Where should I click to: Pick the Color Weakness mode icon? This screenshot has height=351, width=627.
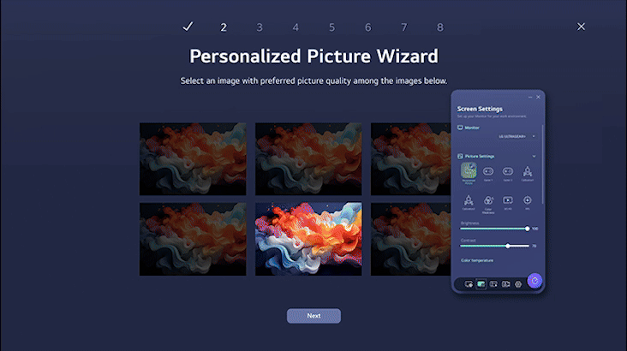[x=488, y=199]
